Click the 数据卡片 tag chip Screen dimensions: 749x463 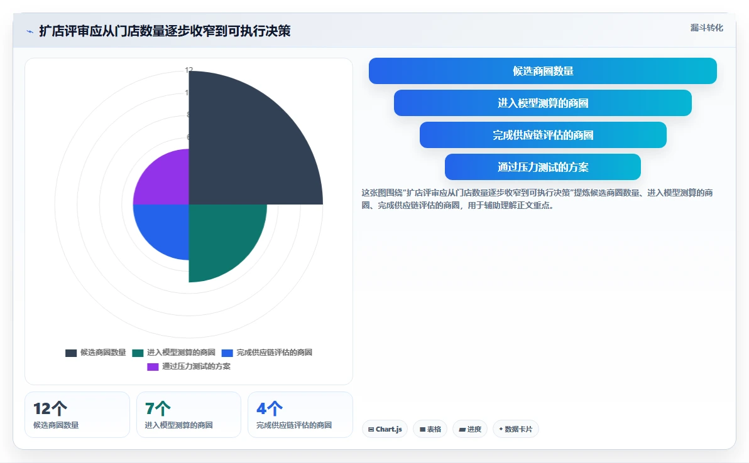point(516,429)
